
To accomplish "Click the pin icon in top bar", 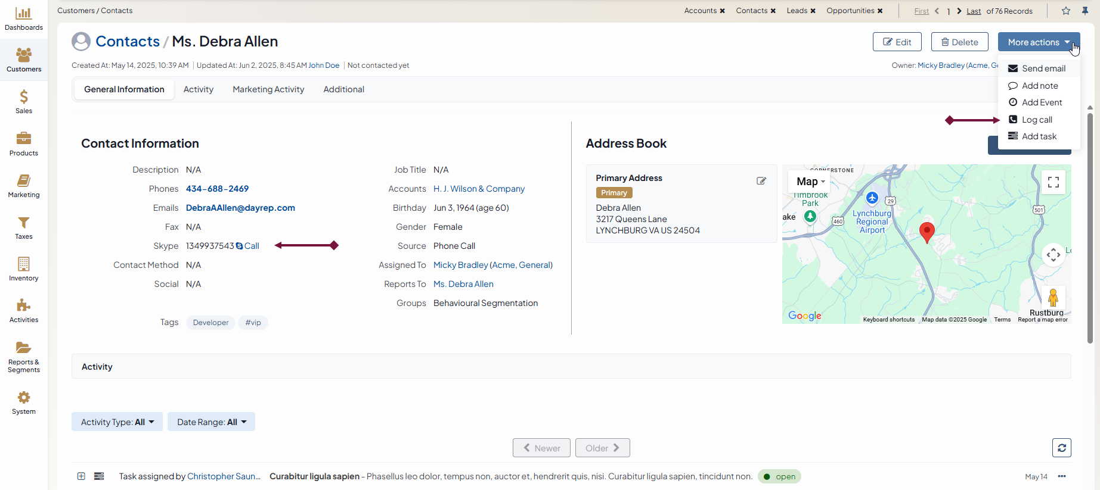I will [x=1085, y=11].
